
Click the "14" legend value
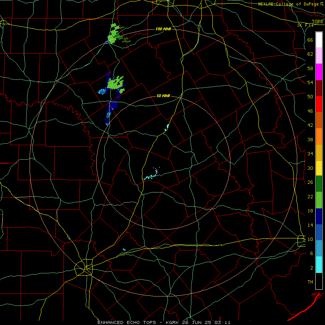(x=310, y=225)
